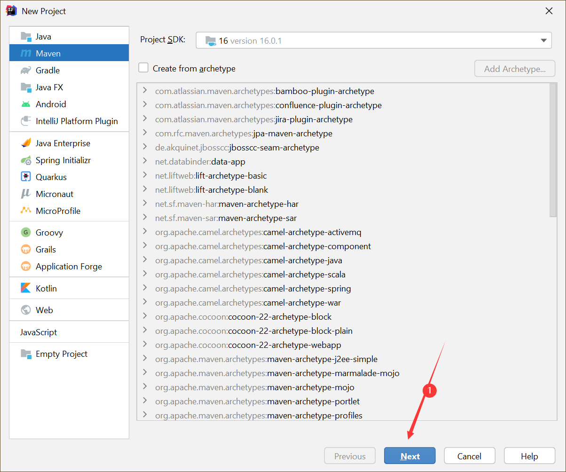Click the Cancel button
The width and height of the screenshot is (566, 472).
pyautogui.click(x=470, y=456)
